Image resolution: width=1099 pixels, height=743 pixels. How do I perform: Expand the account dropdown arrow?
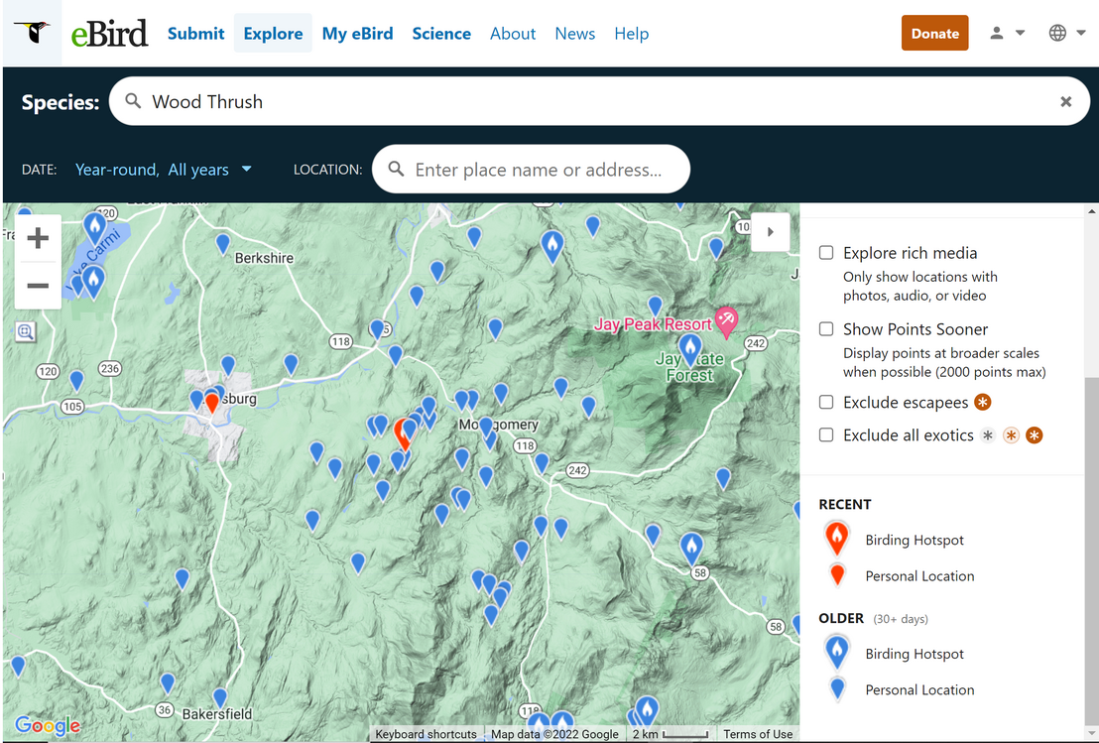coord(1020,33)
